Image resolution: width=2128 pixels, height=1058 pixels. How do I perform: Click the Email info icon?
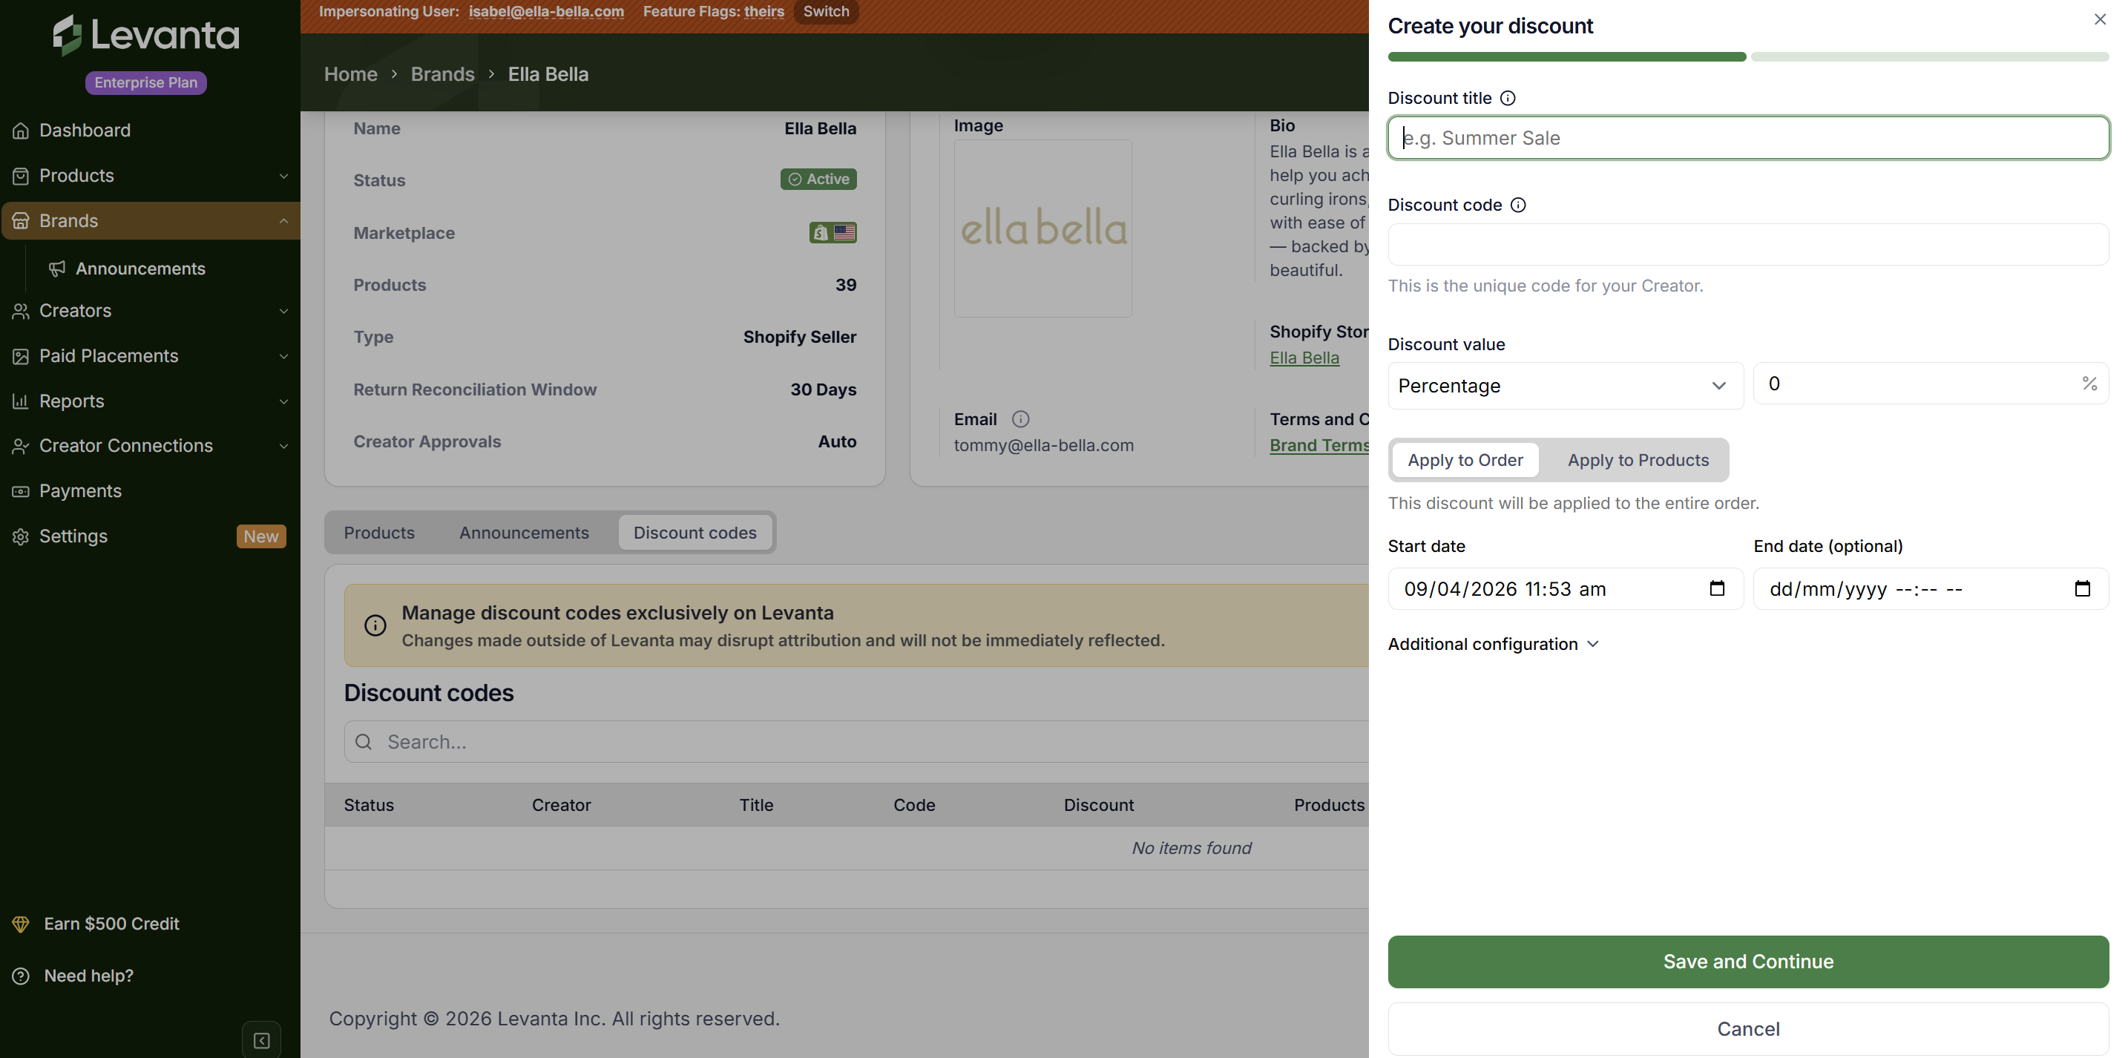[1021, 420]
